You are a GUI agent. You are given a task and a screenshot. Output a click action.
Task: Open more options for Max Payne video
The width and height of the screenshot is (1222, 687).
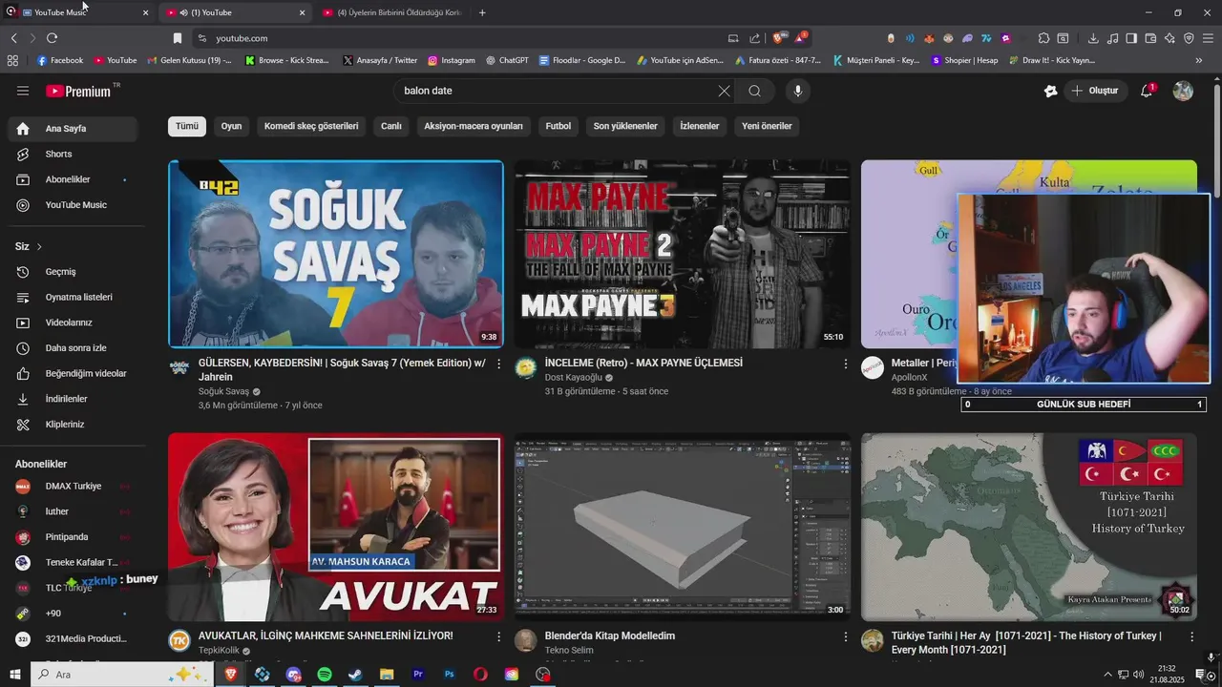click(x=845, y=364)
